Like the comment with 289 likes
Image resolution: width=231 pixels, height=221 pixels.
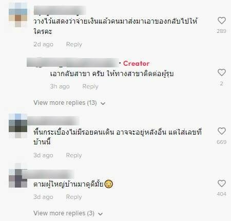pos(222,21)
